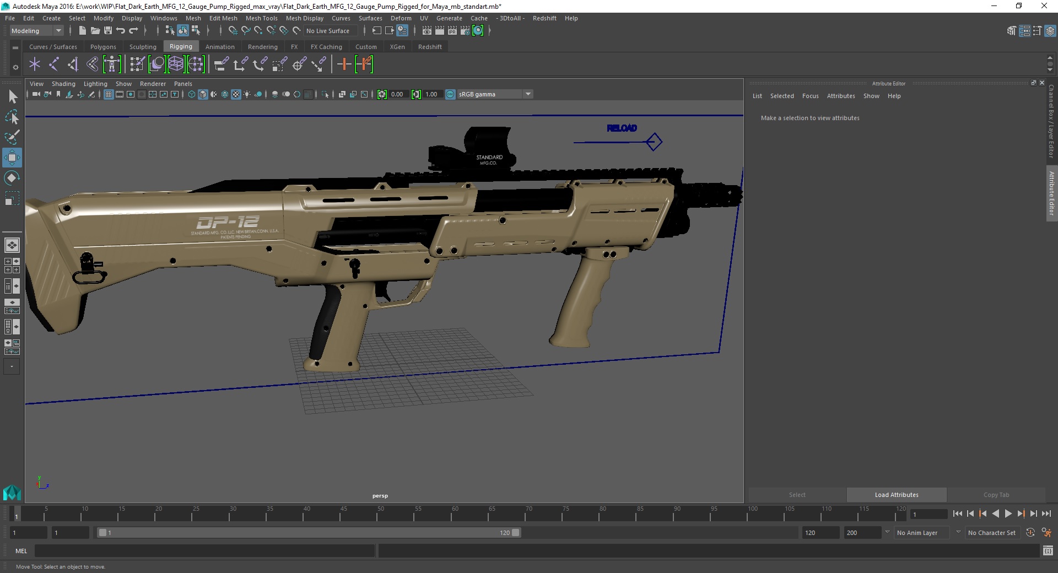Switch to the Animation shelf tab
This screenshot has width=1058, height=573.
[220, 47]
